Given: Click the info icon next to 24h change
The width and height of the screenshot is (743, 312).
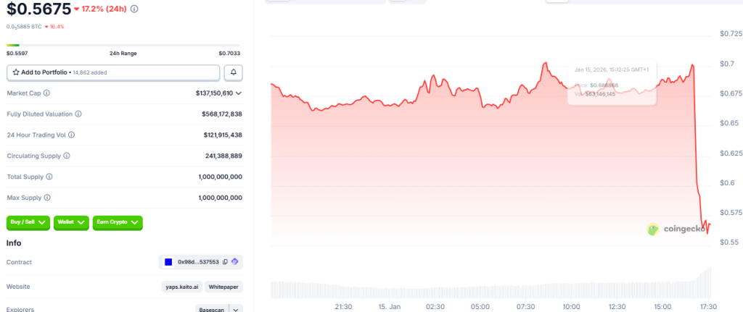Looking at the screenshot, I should pos(134,9).
